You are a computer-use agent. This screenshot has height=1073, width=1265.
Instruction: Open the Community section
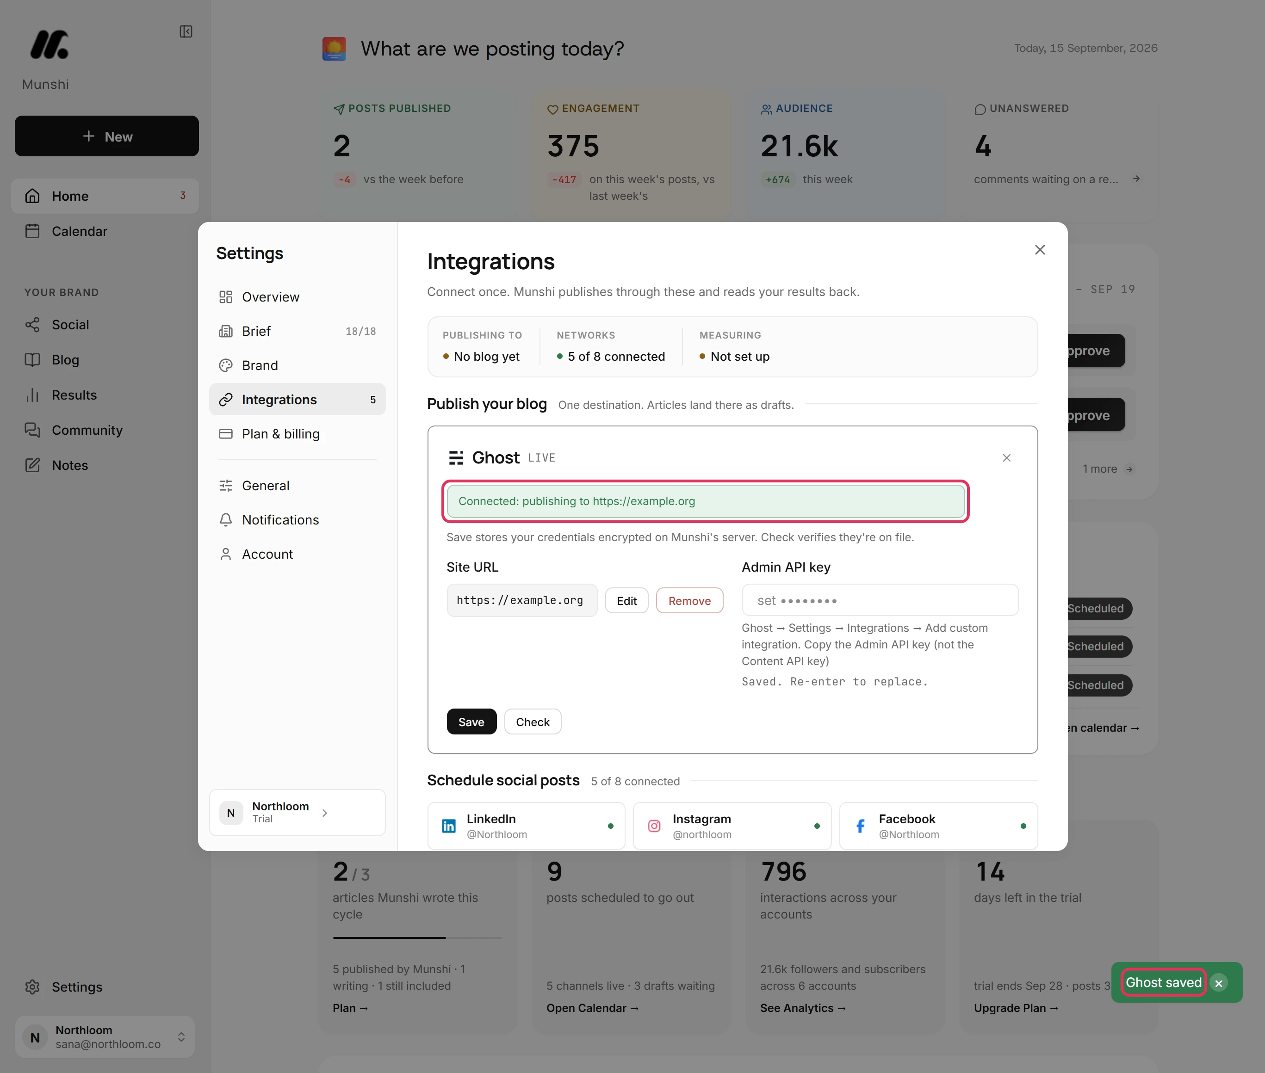coord(105,430)
